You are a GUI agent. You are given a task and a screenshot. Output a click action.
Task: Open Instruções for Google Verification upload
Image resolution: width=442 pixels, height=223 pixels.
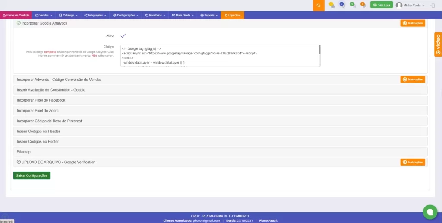pyautogui.click(x=412, y=162)
